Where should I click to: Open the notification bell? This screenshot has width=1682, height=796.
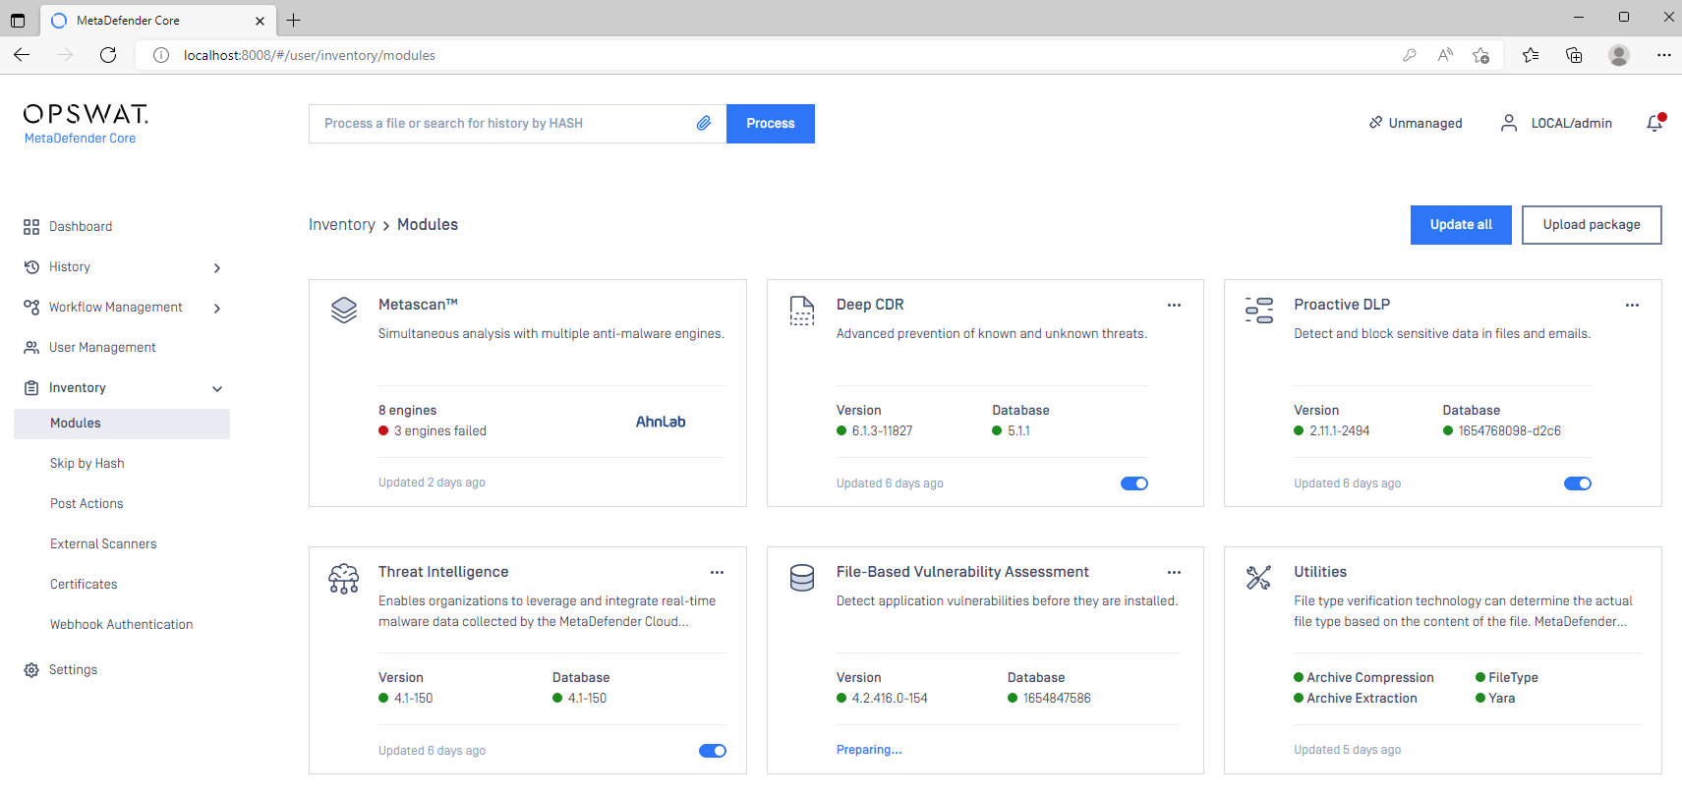[x=1654, y=123]
